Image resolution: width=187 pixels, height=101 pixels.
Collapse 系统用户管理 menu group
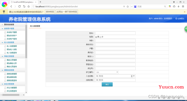click(x=9, y=28)
